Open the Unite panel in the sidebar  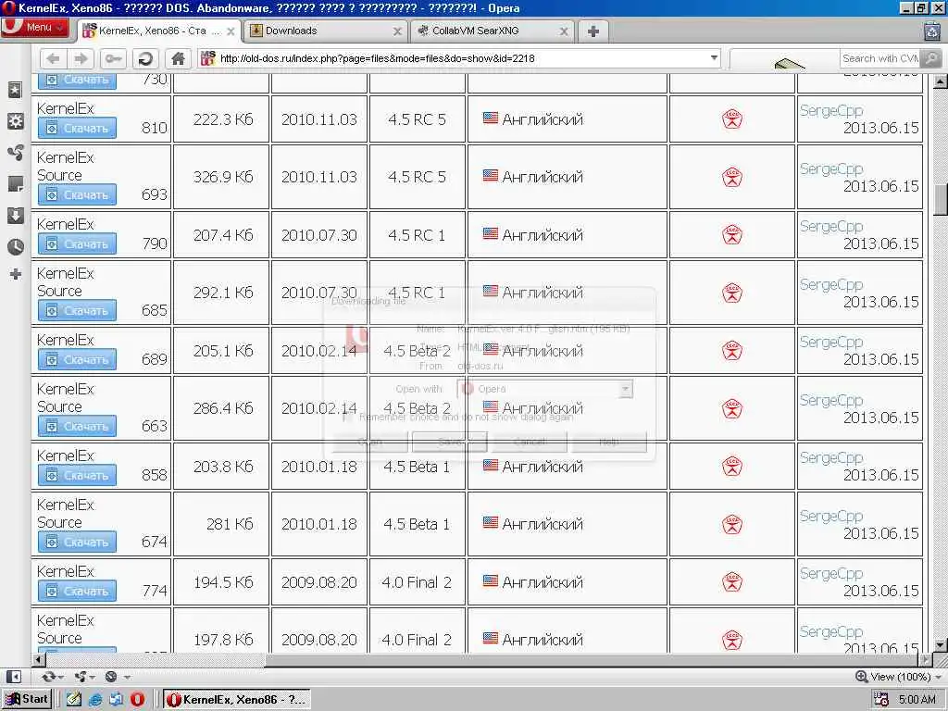pos(15,153)
